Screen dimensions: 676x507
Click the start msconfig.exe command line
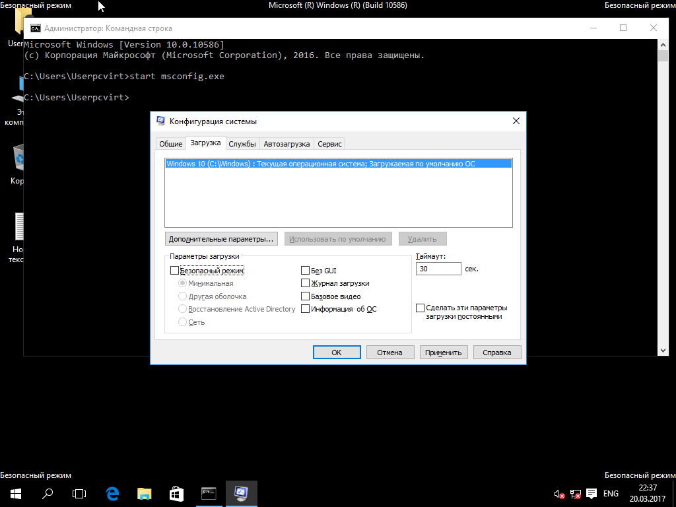click(124, 77)
